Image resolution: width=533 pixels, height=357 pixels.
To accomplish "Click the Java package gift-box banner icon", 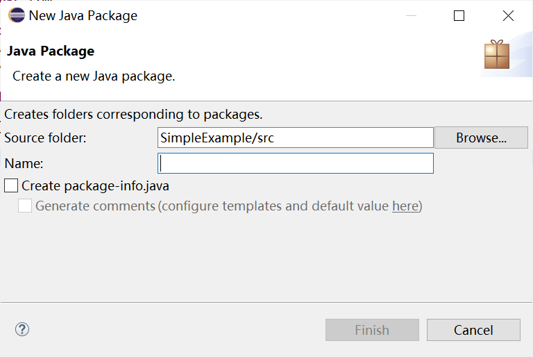I will (496, 54).
